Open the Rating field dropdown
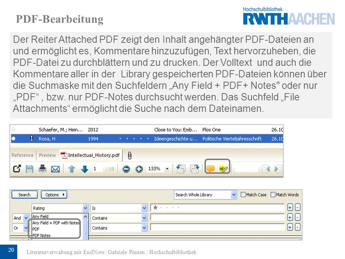Image resolution: width=345 pixels, height=259 pixels. pos(86,208)
